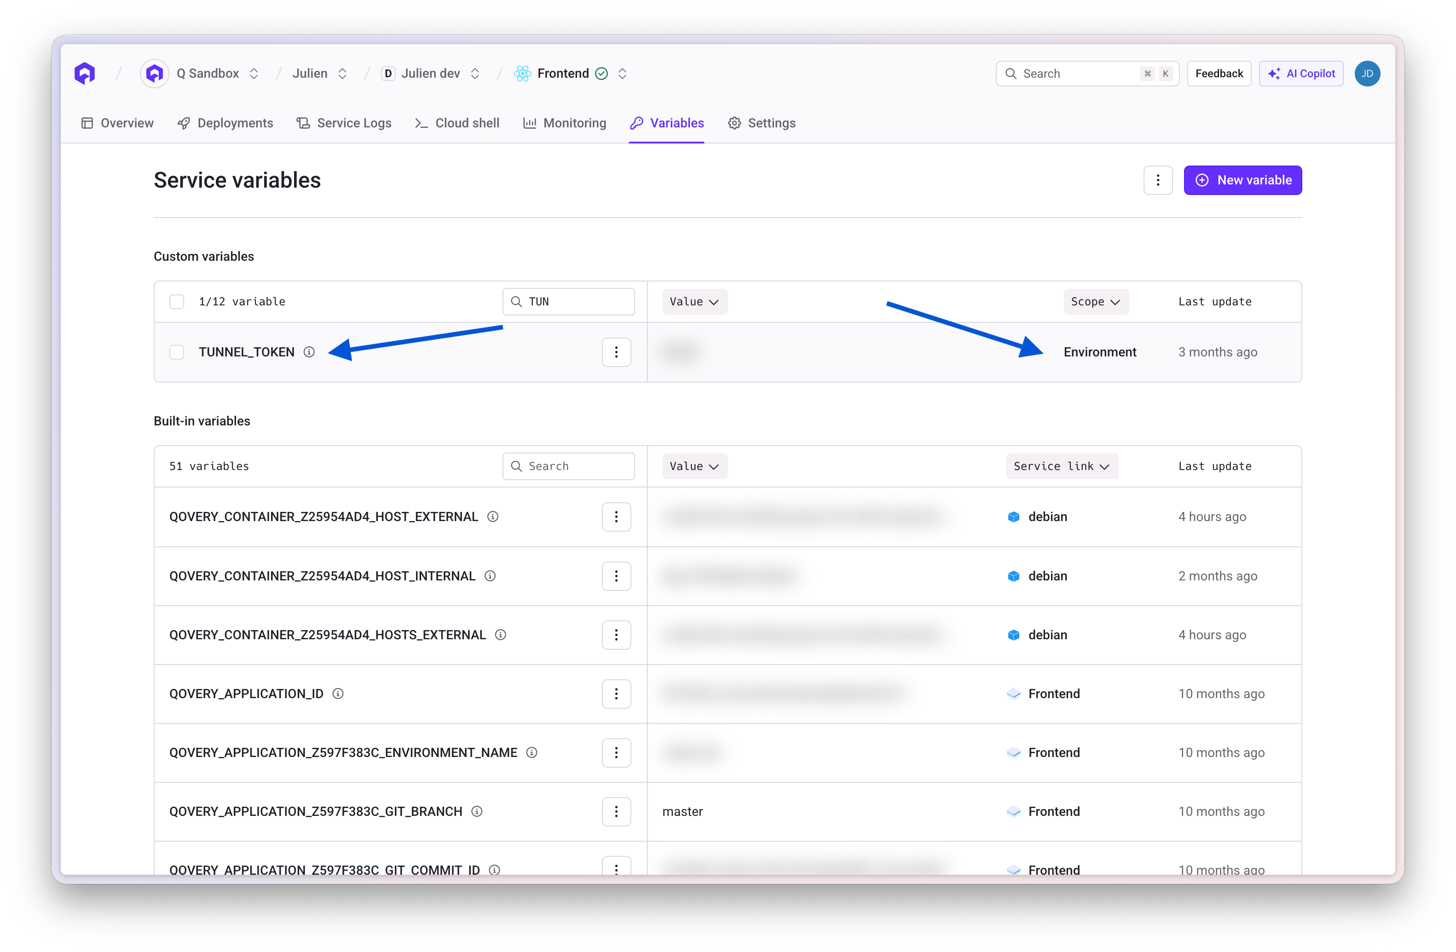Open custom variables Value dropdown
The width and height of the screenshot is (1456, 952).
point(694,301)
